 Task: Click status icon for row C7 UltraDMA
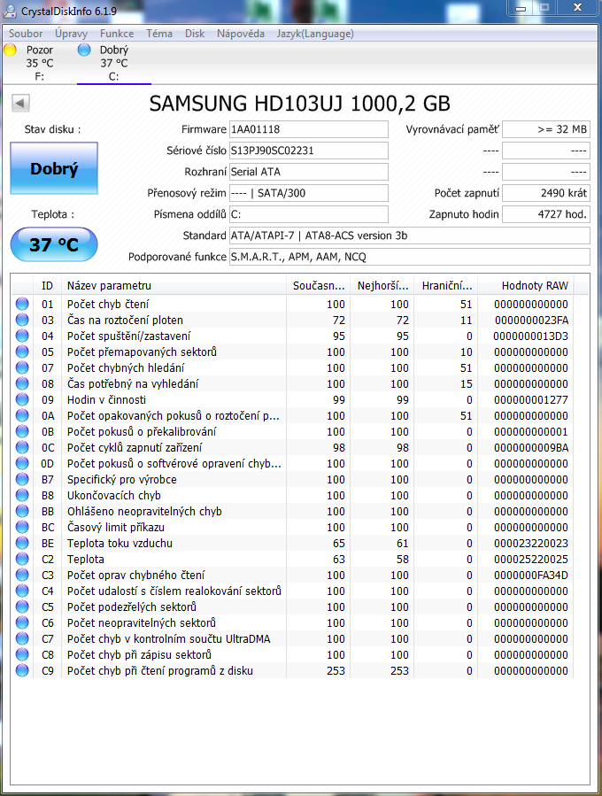click(x=22, y=638)
